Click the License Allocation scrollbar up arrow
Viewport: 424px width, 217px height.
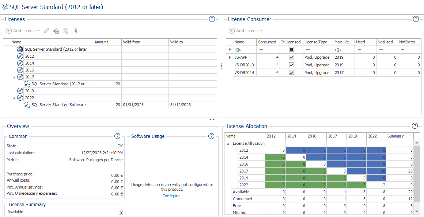click(x=416, y=143)
